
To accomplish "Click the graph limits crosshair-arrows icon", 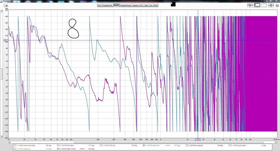I will [271, 5].
